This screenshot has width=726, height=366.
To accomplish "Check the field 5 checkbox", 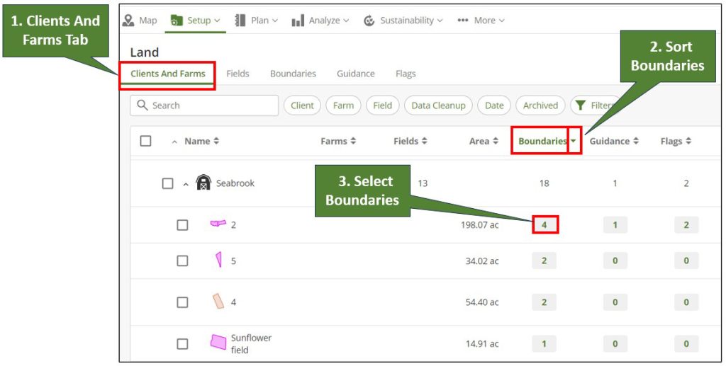I will click(182, 261).
